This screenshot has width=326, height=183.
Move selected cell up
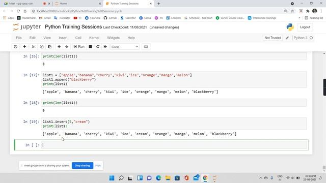click(59, 47)
